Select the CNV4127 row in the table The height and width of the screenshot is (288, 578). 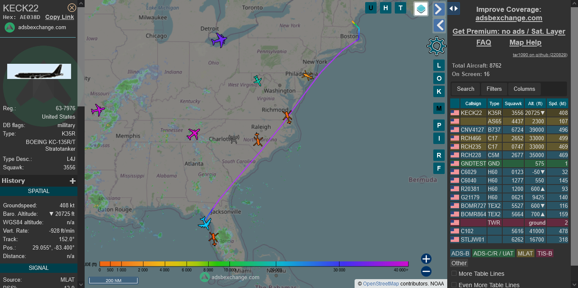point(509,130)
